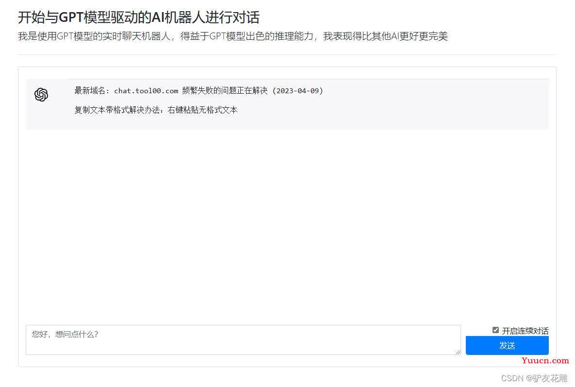Click the line 复制文本带格式解决办法
Image resolution: width=575 pixels, height=387 pixels.
(156, 110)
